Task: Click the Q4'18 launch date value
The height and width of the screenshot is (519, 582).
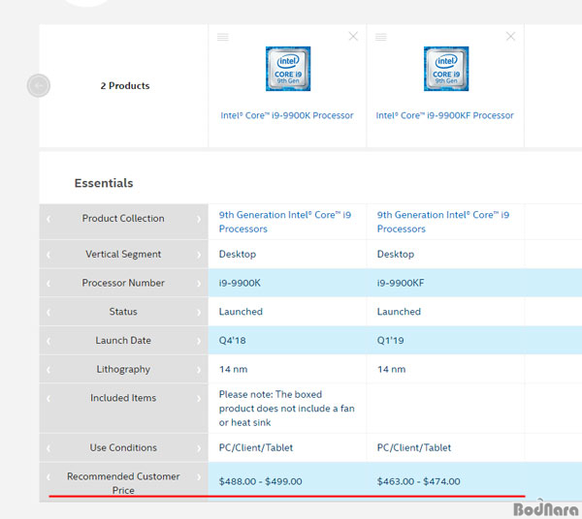Action: 233,341
